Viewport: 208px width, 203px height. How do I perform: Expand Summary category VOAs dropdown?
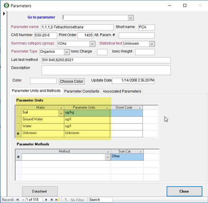point(92,44)
